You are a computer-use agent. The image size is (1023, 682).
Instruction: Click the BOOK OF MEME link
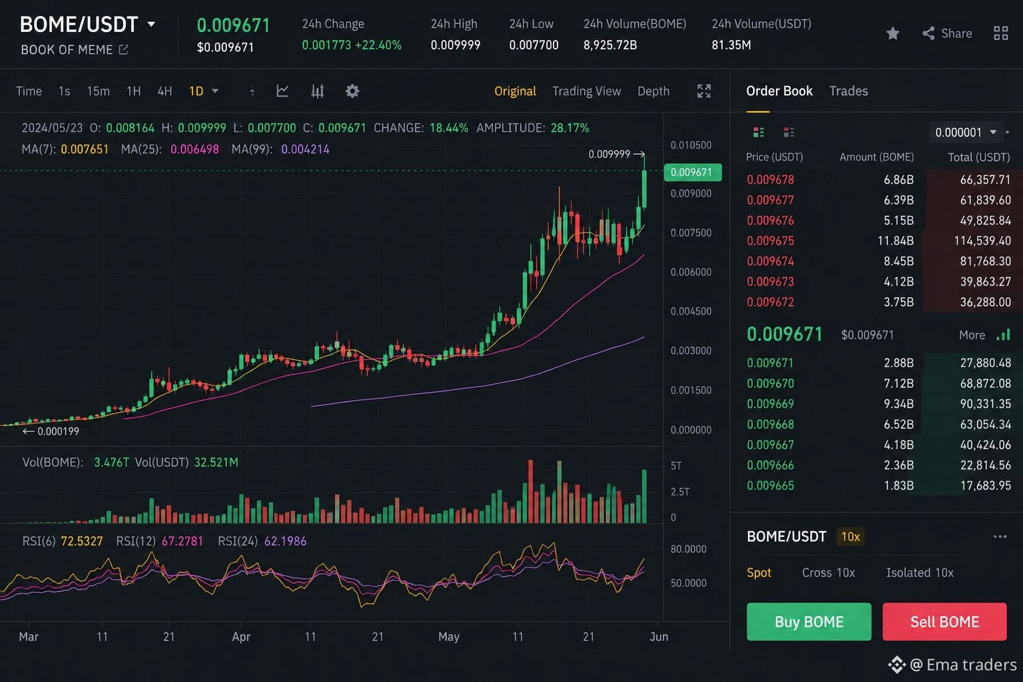(x=67, y=49)
